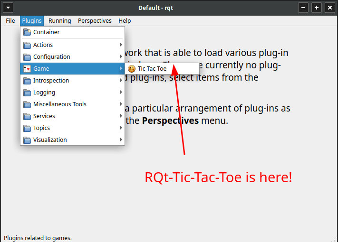Click the Container folder icon
The width and height of the screenshot is (338, 242).
point(27,32)
